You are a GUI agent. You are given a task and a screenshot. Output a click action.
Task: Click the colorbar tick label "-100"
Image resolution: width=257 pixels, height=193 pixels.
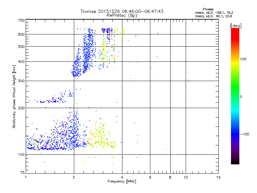[244, 134]
